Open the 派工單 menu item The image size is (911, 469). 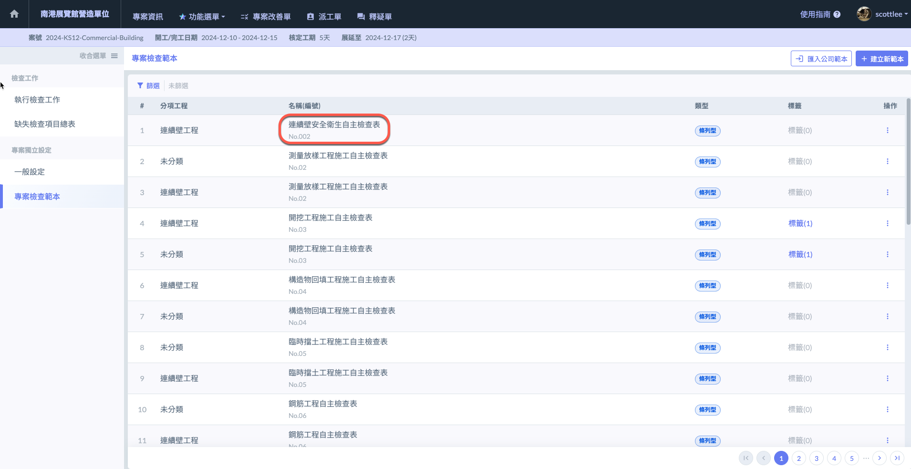[324, 17]
